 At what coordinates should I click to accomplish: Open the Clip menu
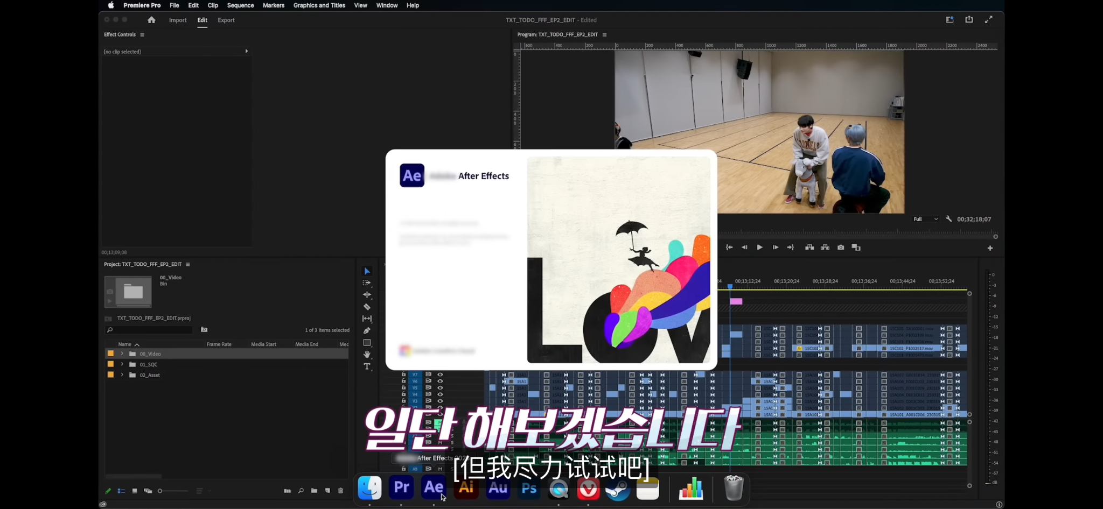click(x=213, y=5)
